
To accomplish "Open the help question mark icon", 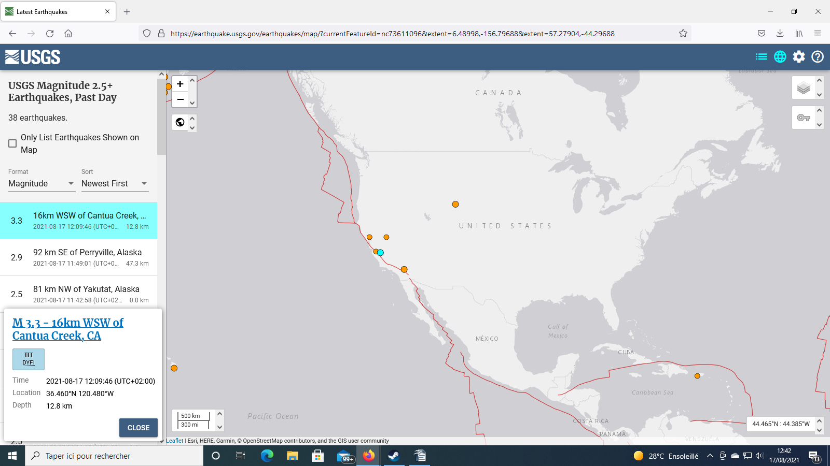I will pyautogui.click(x=818, y=57).
